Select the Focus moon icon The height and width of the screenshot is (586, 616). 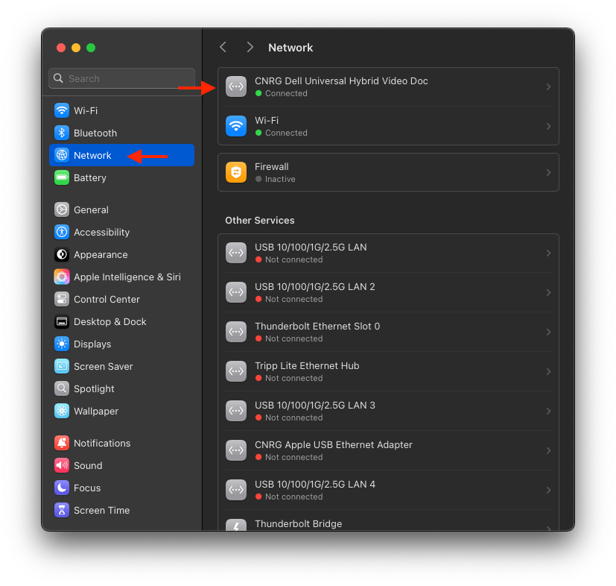62,488
